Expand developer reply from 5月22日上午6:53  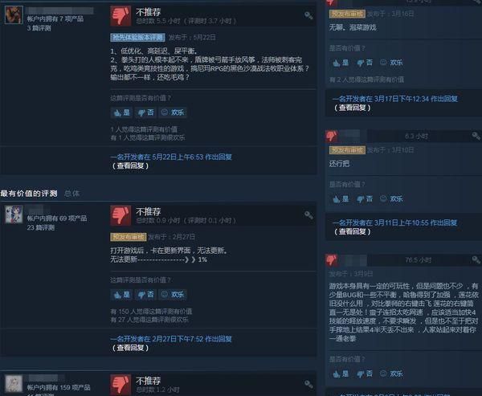[x=130, y=165]
